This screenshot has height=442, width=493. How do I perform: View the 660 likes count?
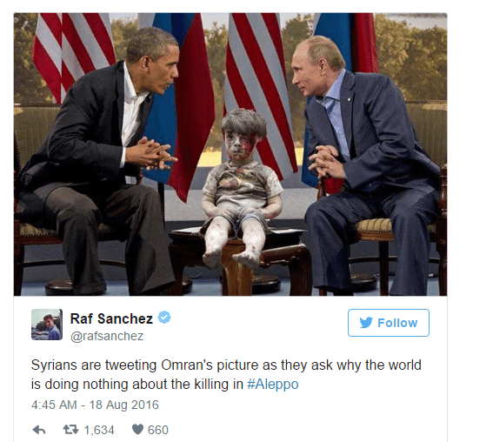click(158, 430)
